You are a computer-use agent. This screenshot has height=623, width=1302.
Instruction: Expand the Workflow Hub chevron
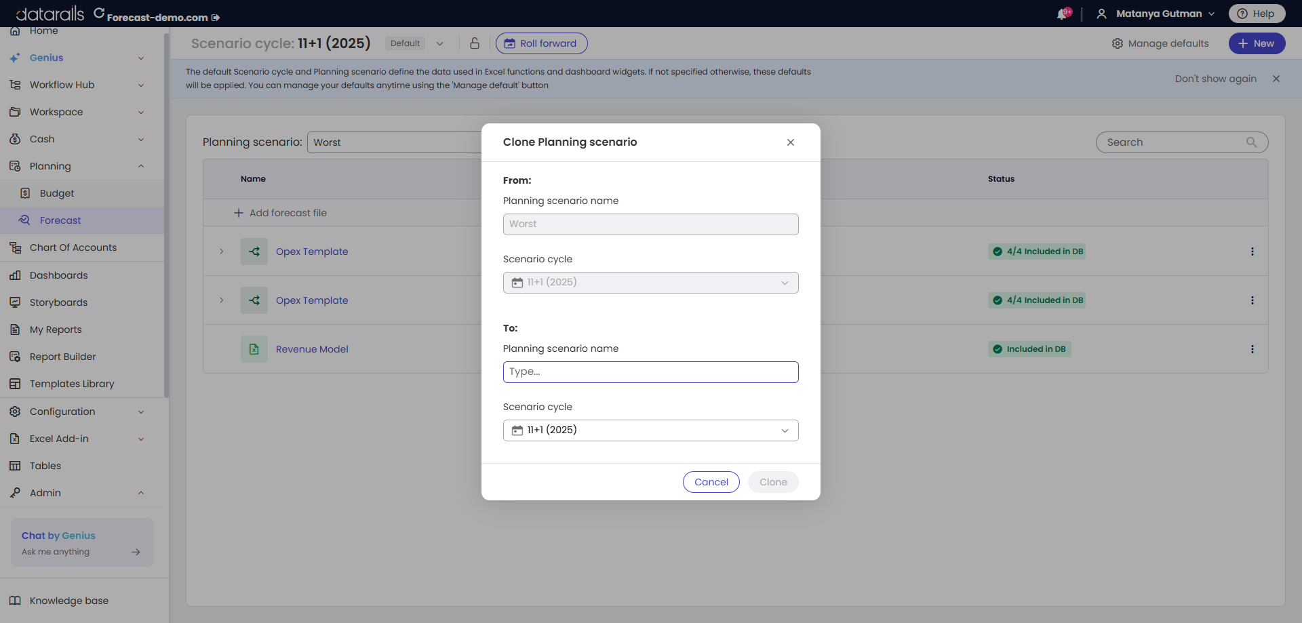[x=141, y=85]
